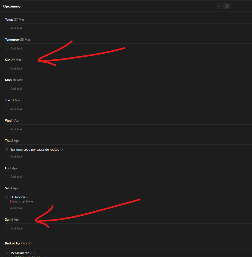Add task under Wed 1 Apr
This screenshot has height=257, width=252.
click(16, 129)
